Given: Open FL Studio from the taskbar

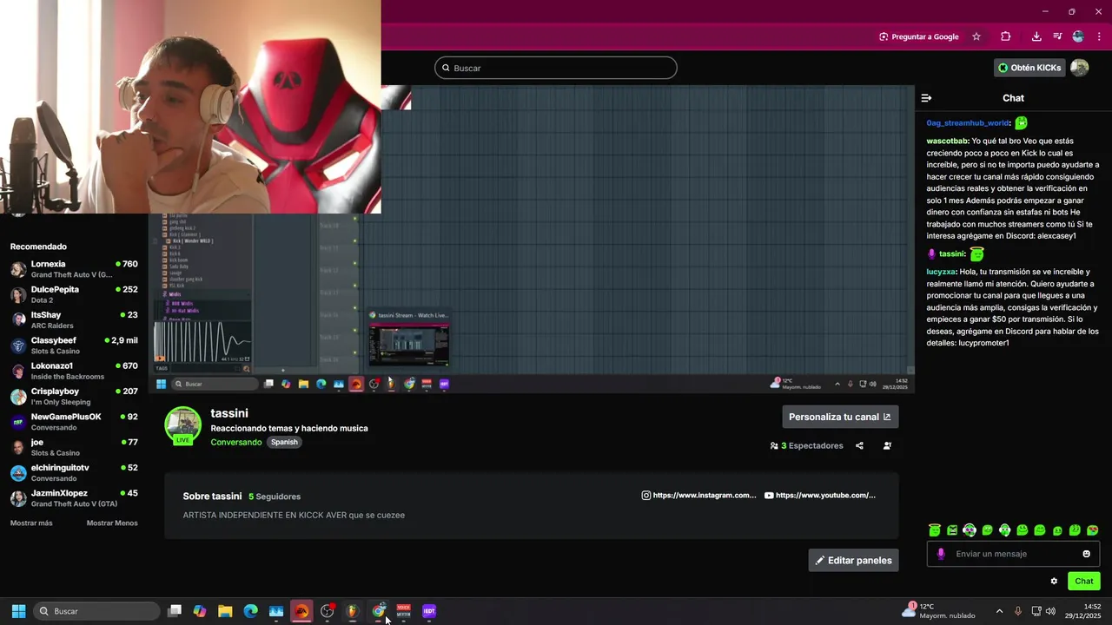Looking at the screenshot, I should click(352, 611).
